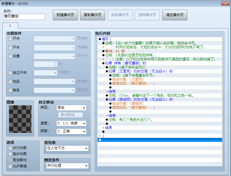Viewport: 231px width, 176px height.
Task: Enable the 允许穿透 option
Action: (x=10, y=166)
